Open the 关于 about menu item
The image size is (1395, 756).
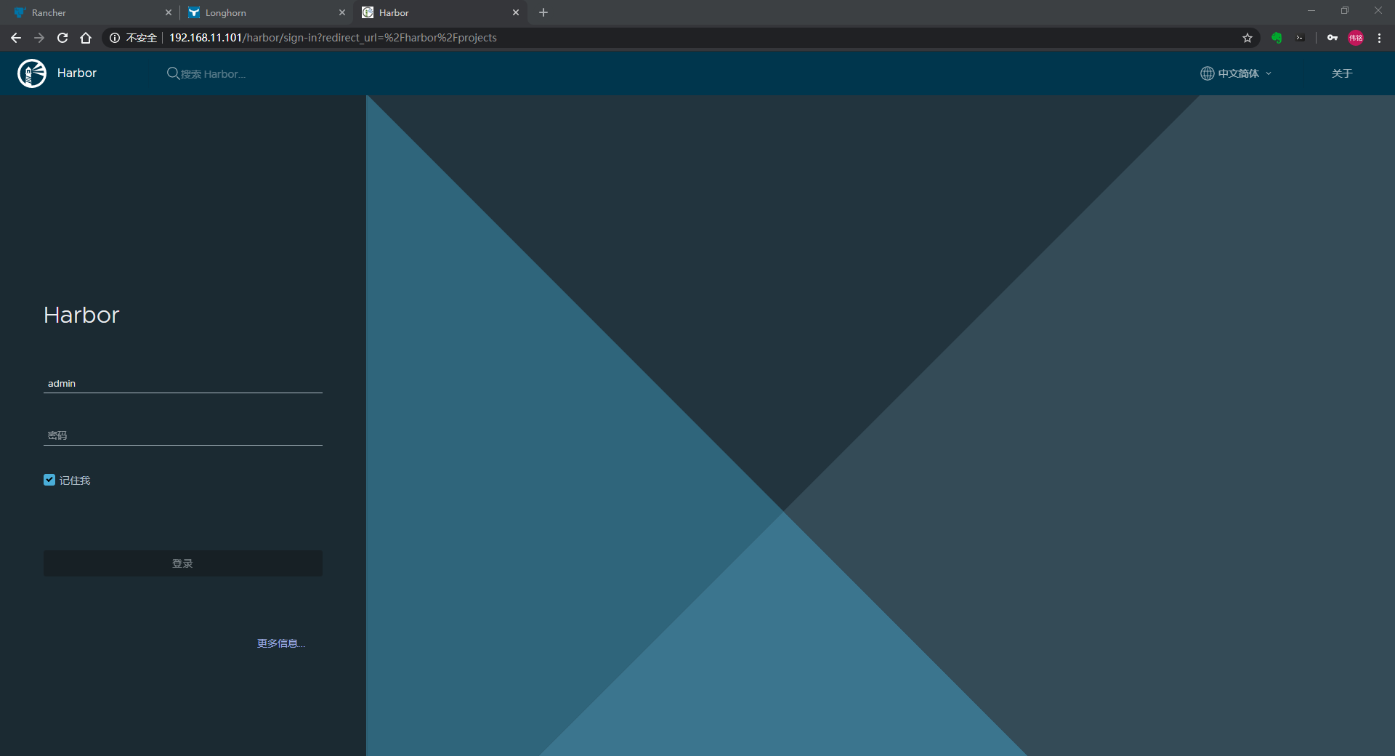(x=1342, y=73)
